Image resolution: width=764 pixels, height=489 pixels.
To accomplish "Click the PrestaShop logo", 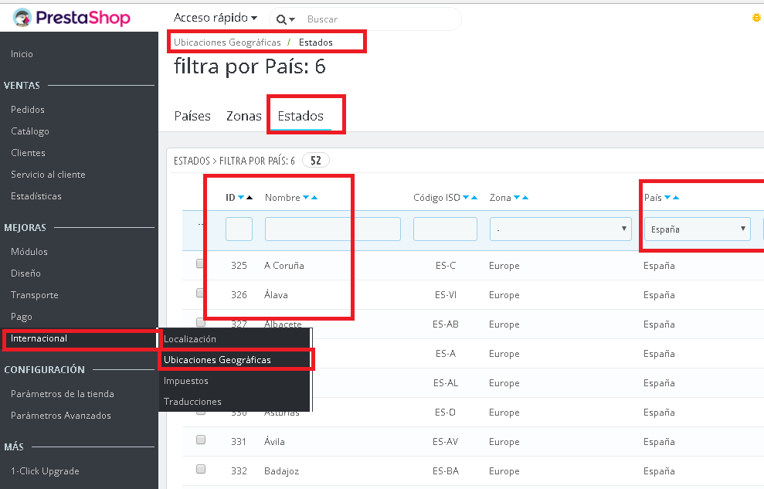I will point(72,18).
